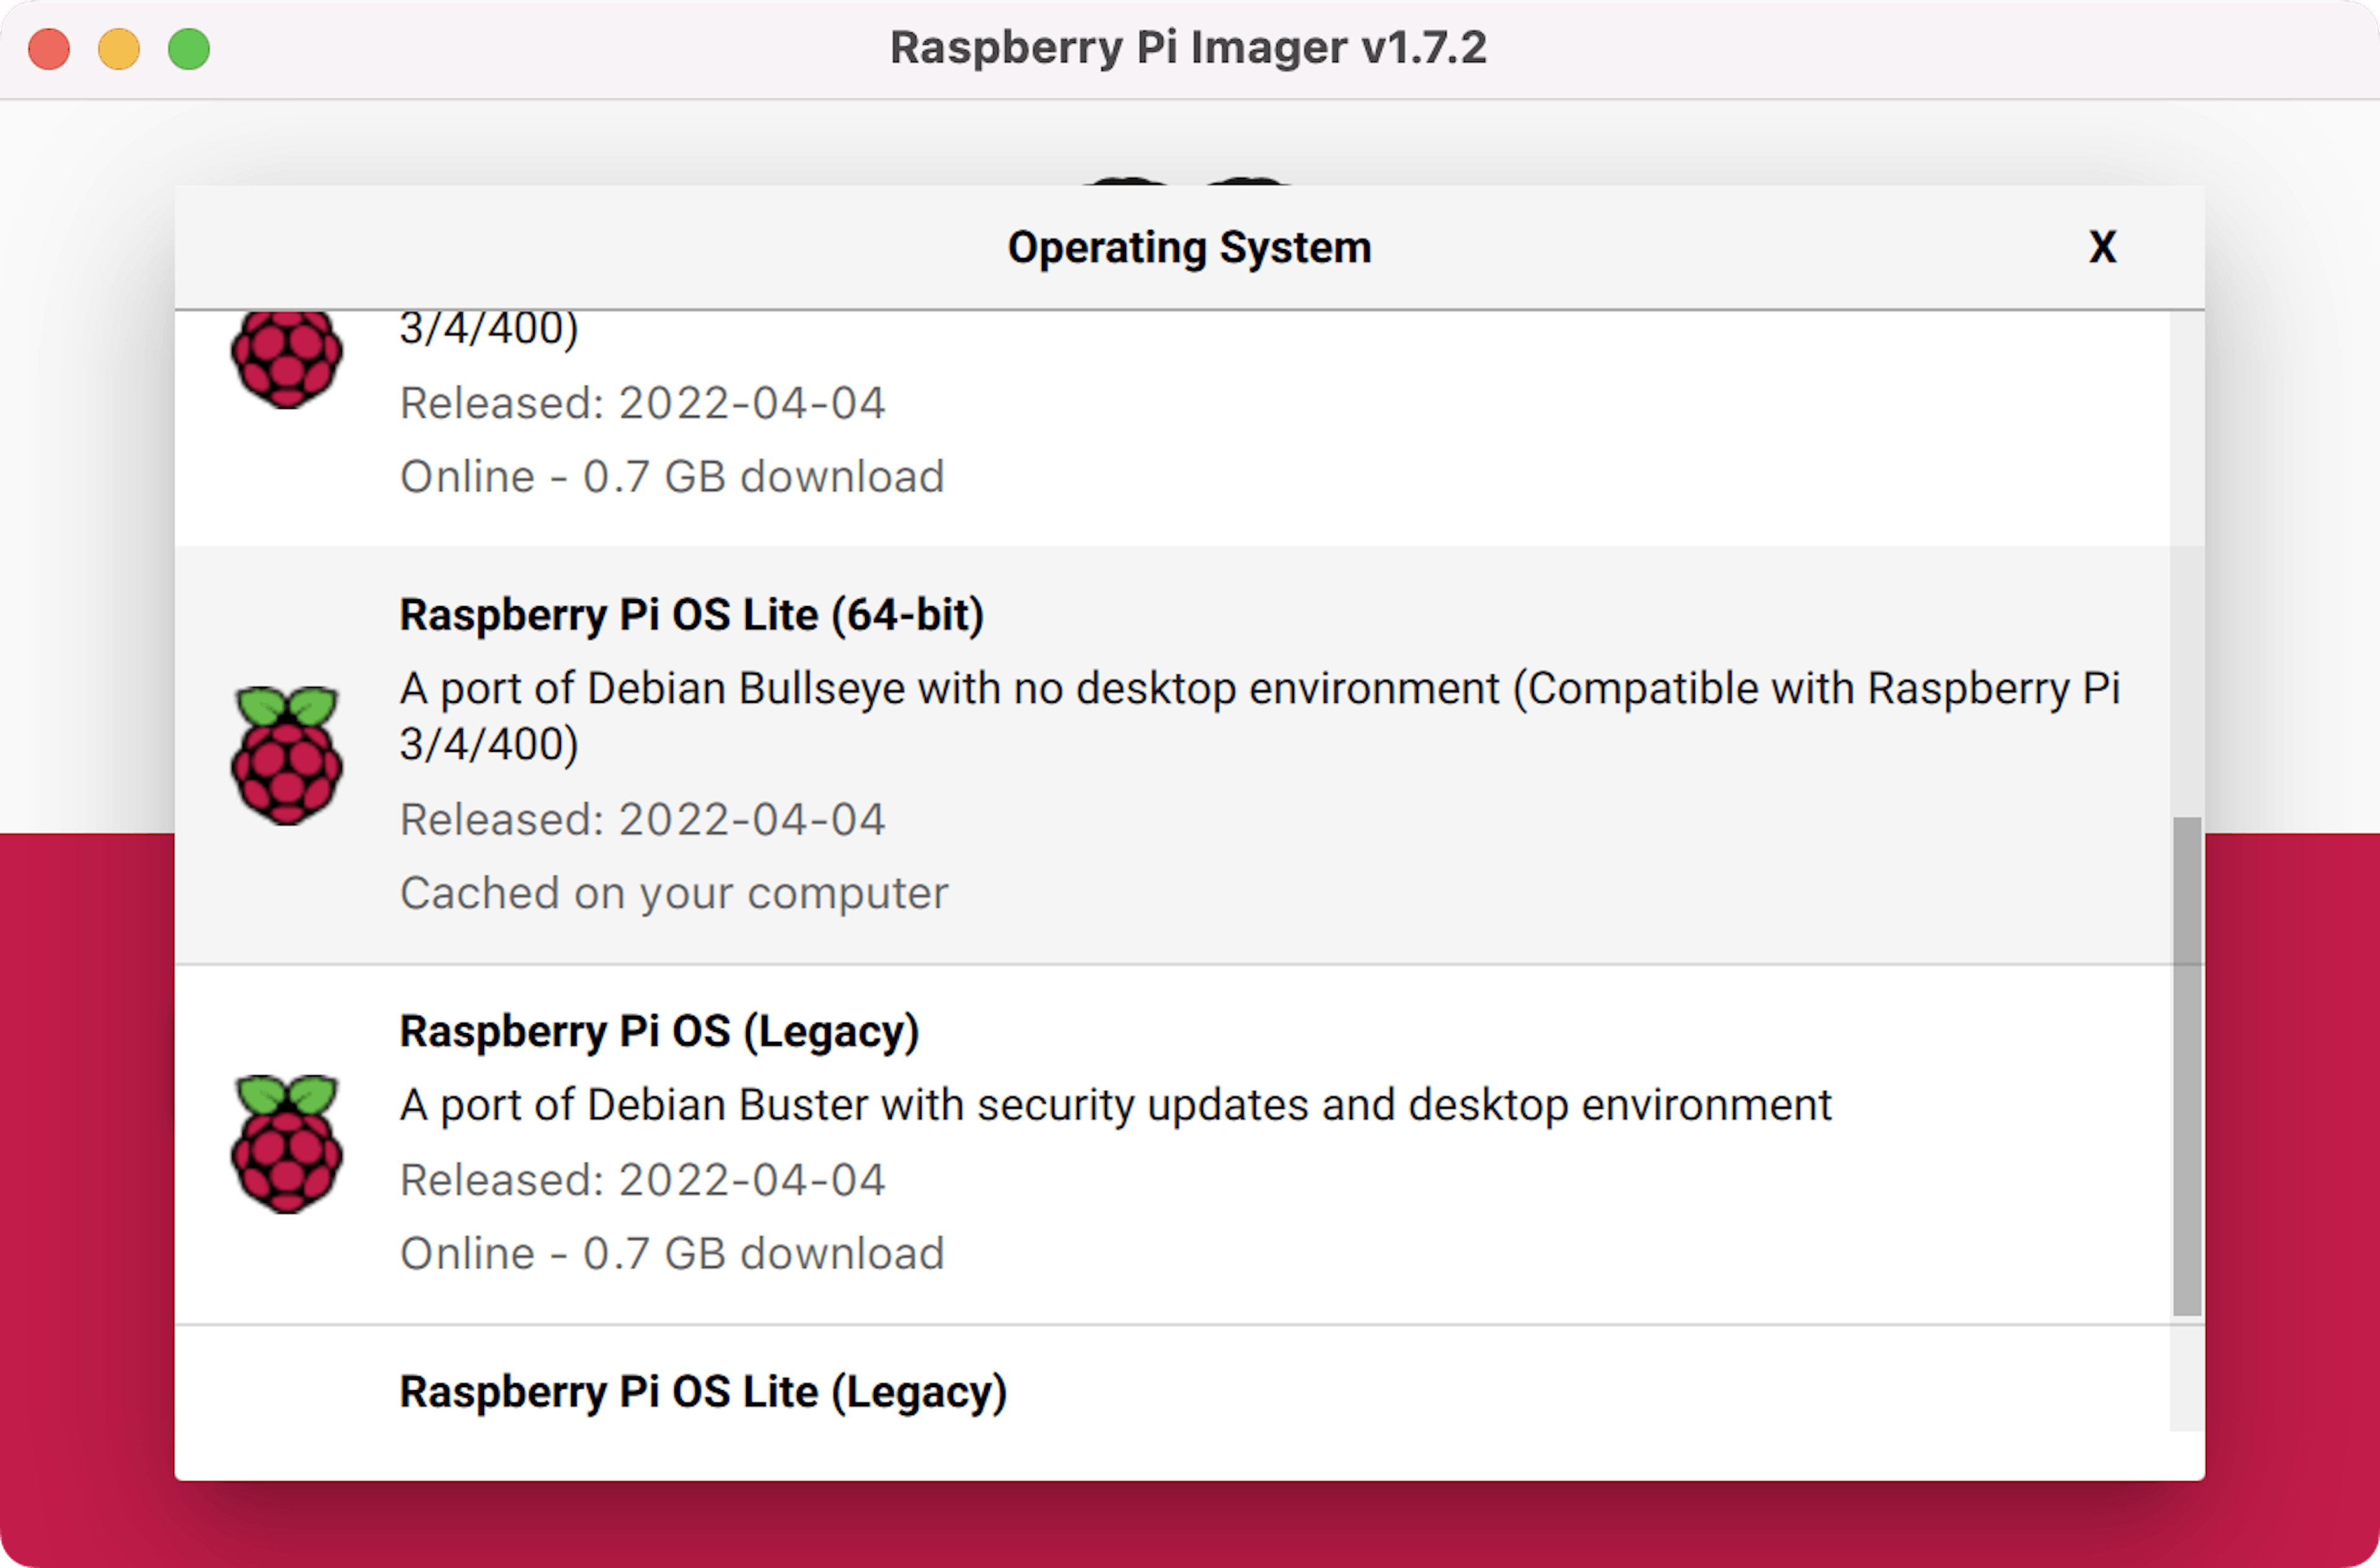Click the Debian Bullseye no desktop description
2380x1568 pixels.
1259,716
